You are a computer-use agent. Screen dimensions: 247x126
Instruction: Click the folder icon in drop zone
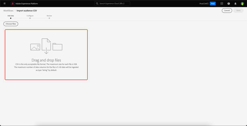(x=57, y=47)
